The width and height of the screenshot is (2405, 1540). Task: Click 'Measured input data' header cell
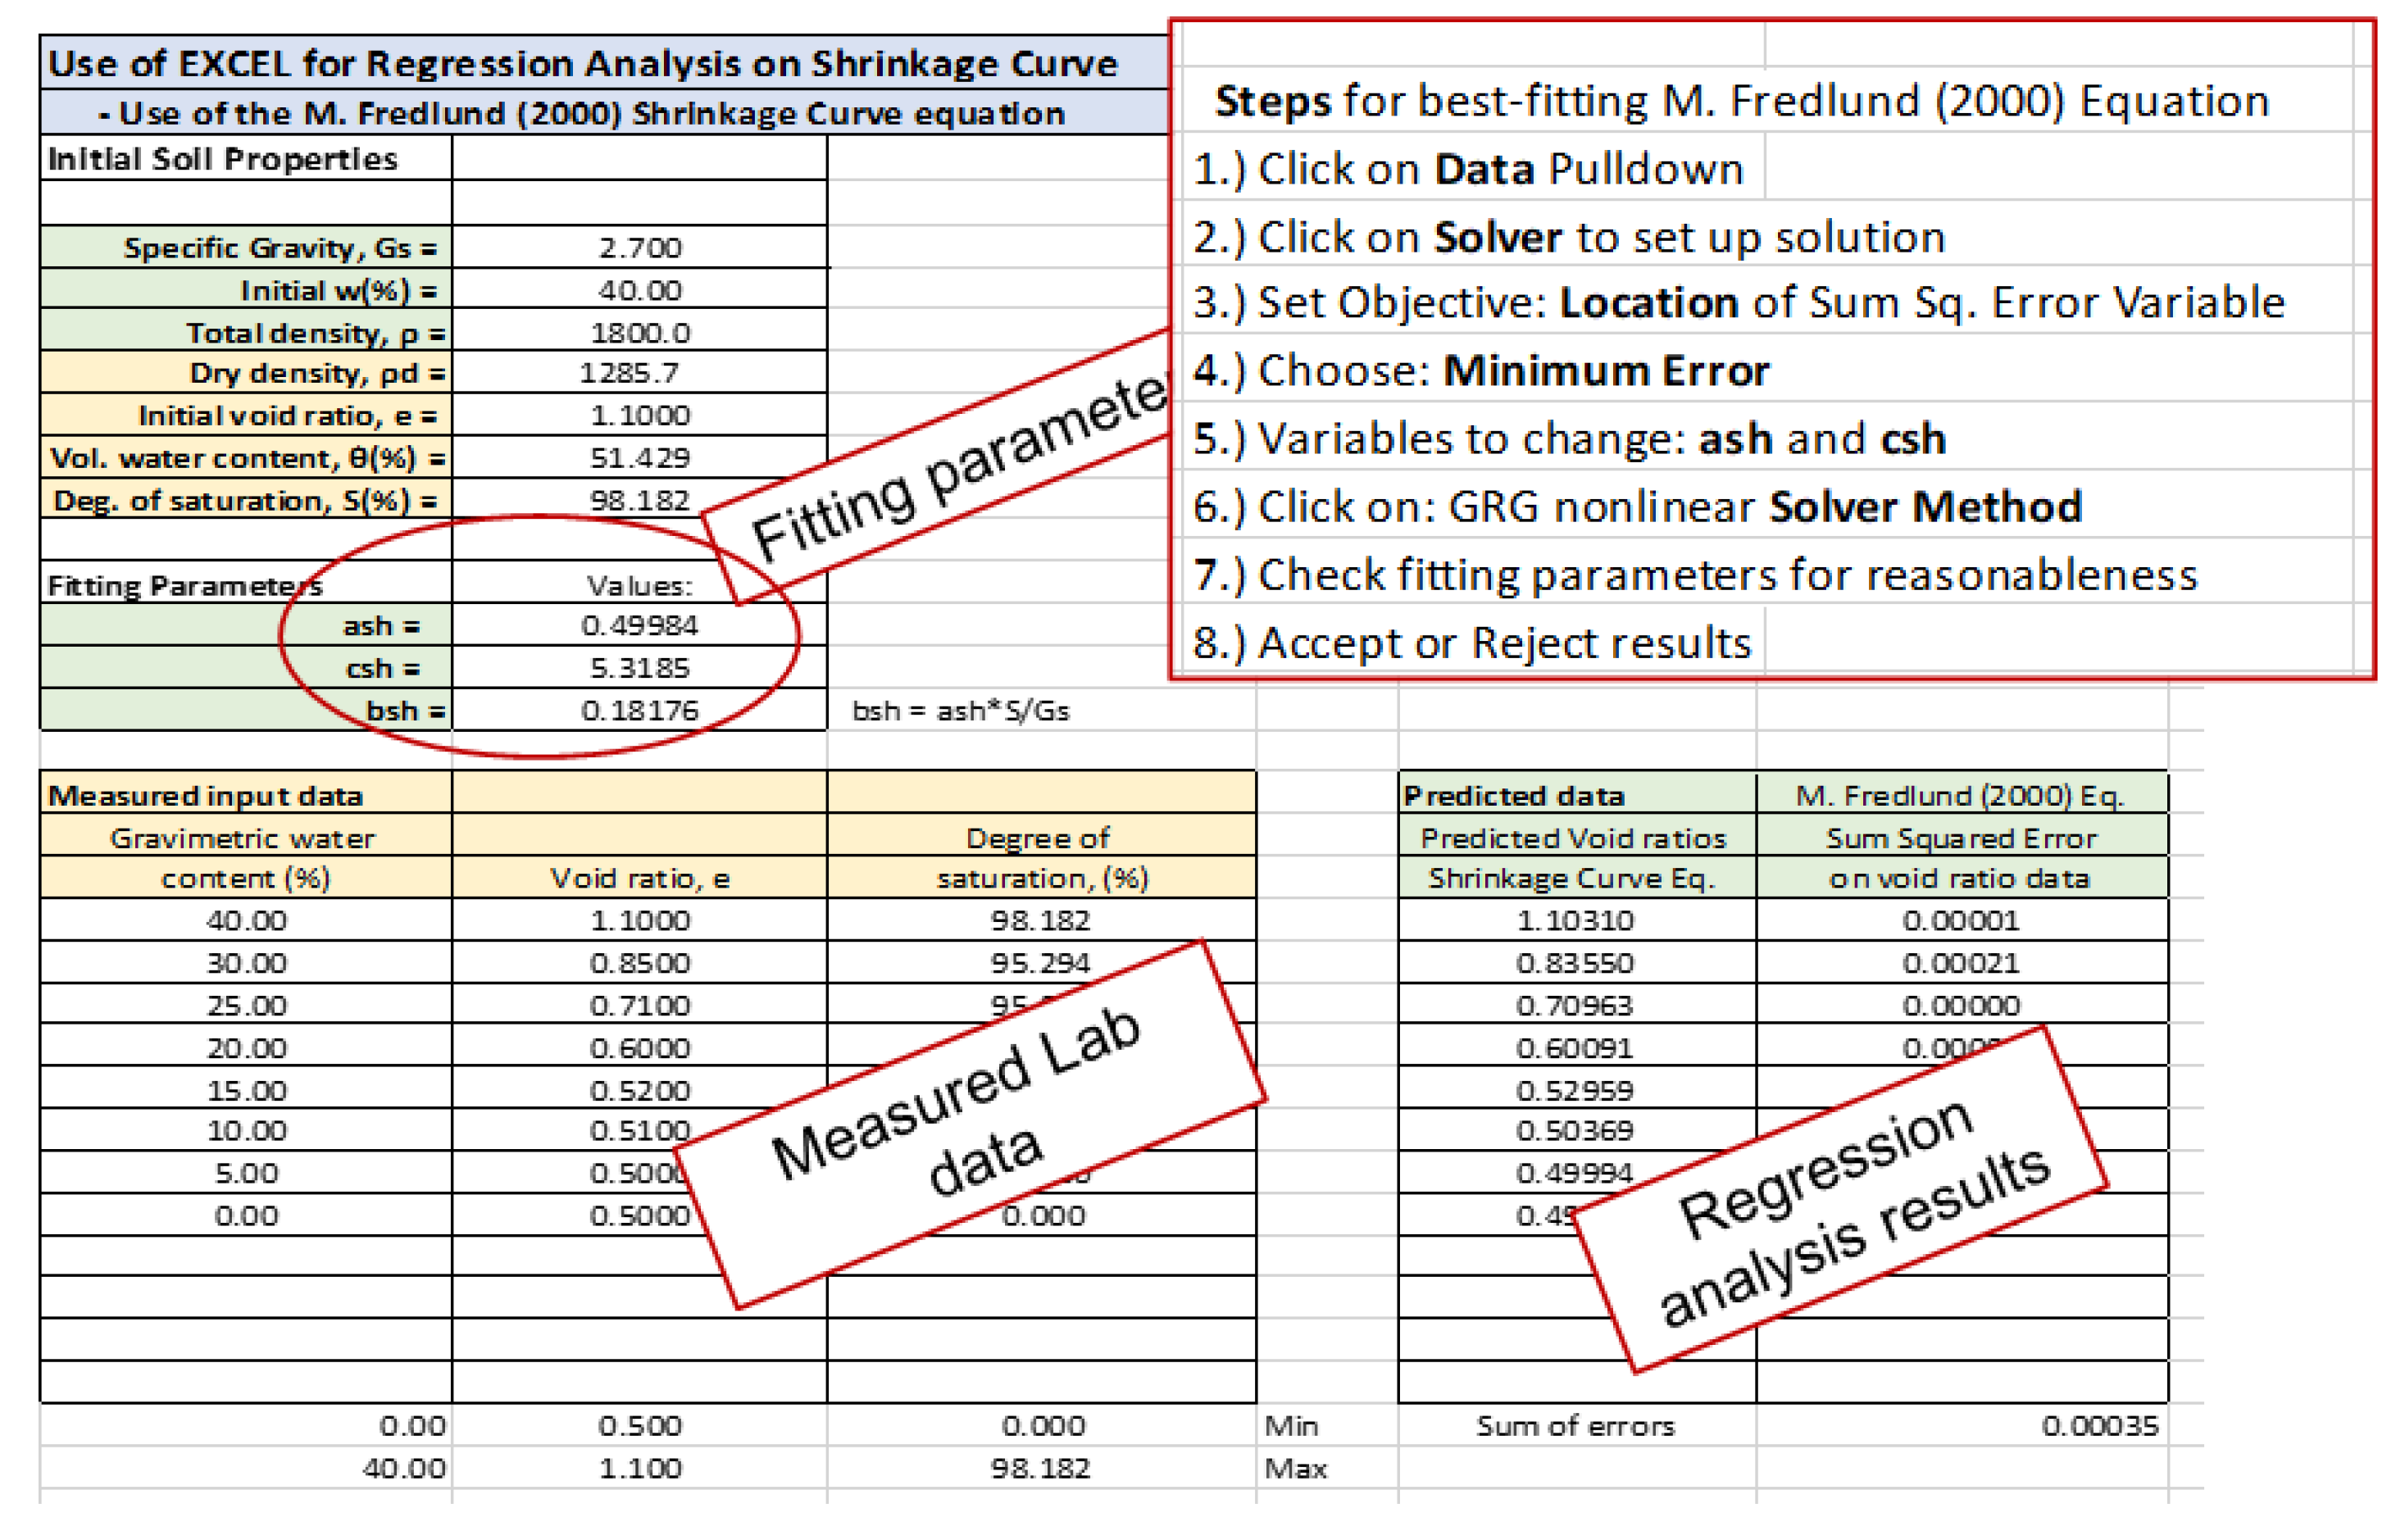pyautogui.click(x=205, y=795)
